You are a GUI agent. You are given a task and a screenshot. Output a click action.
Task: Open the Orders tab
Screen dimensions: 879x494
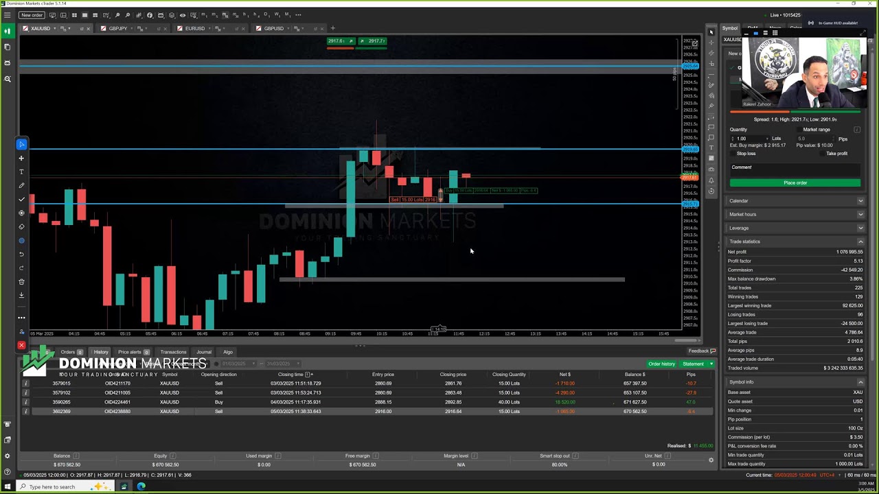(x=71, y=352)
